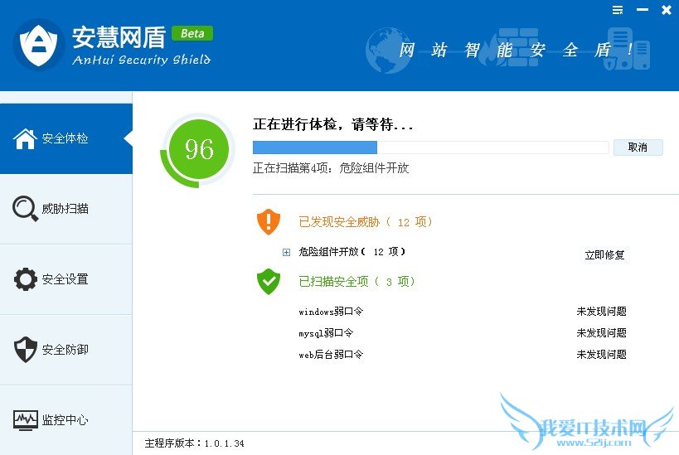Select the 安全体检 house icon

coord(25,138)
